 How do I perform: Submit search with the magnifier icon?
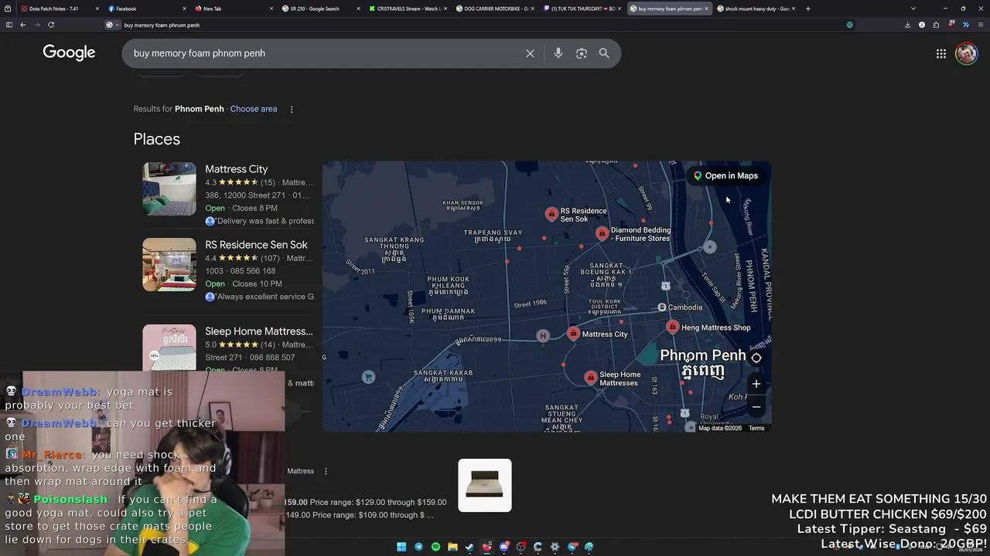coord(604,53)
